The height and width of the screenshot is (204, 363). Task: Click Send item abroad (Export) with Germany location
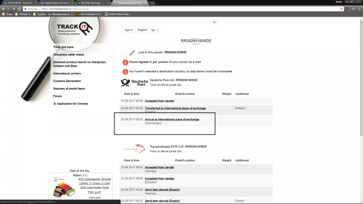click(x=162, y=190)
